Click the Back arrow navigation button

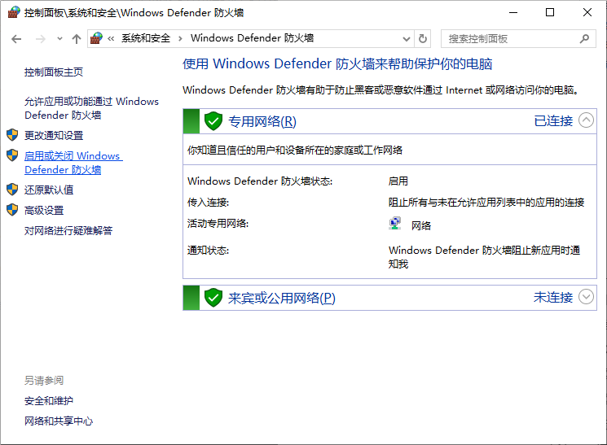[x=16, y=39]
